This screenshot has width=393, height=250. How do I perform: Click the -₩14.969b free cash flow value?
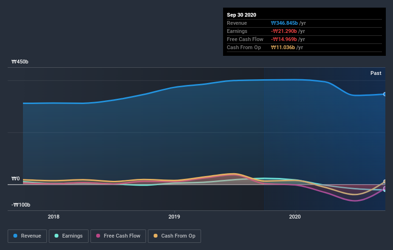point(284,39)
